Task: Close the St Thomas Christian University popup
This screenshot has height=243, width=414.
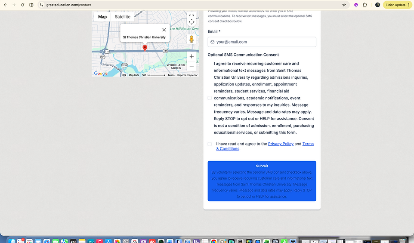Action: click(x=164, y=30)
